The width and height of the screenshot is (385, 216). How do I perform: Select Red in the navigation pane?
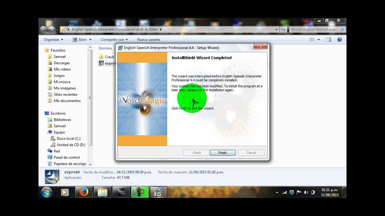[57, 151]
